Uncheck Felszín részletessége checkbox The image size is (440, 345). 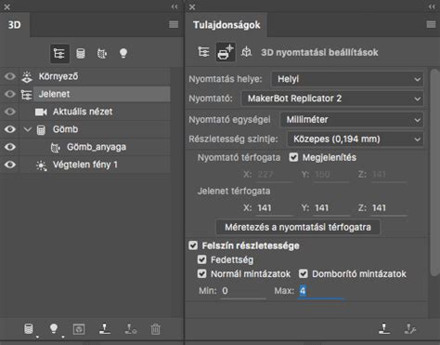coord(193,245)
